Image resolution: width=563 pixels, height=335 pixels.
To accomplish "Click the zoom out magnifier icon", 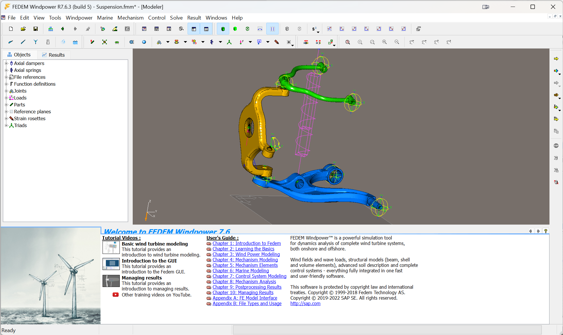I will [x=397, y=42].
